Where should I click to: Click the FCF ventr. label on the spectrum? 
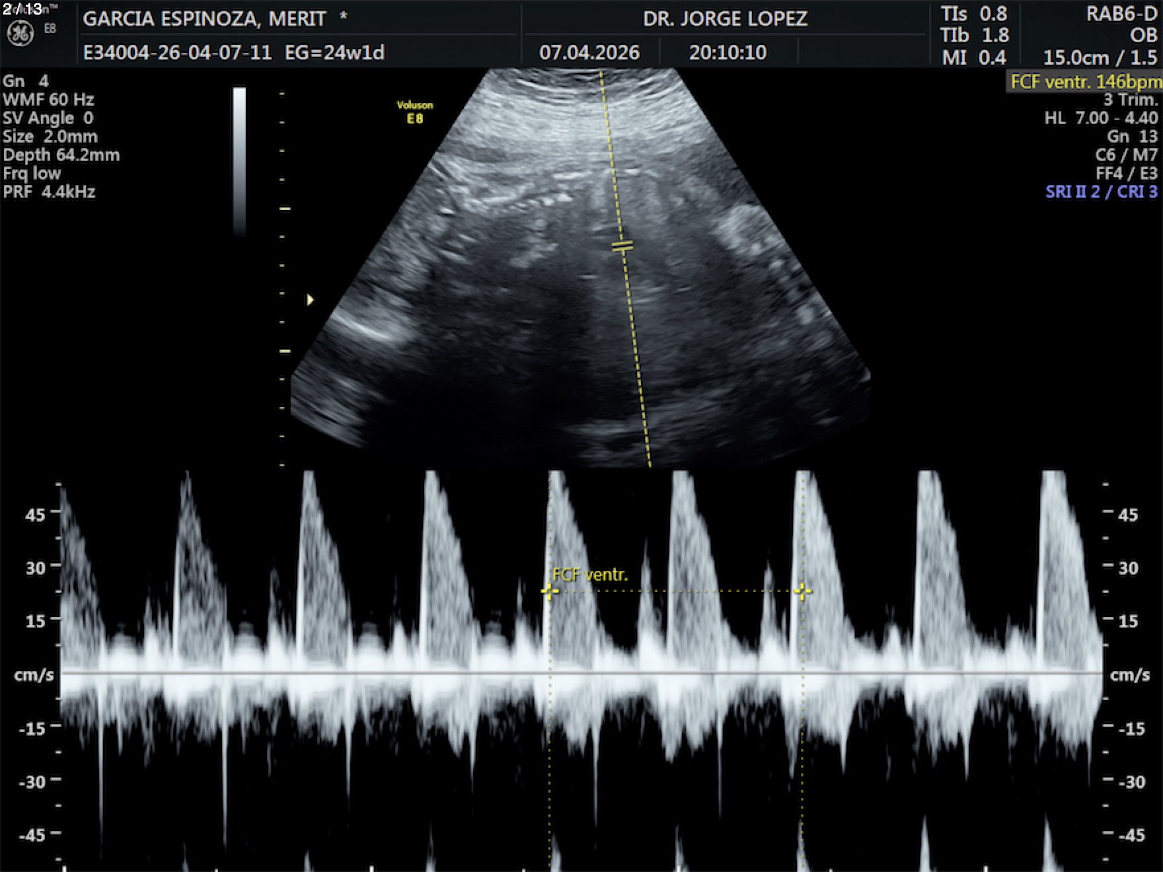click(589, 575)
